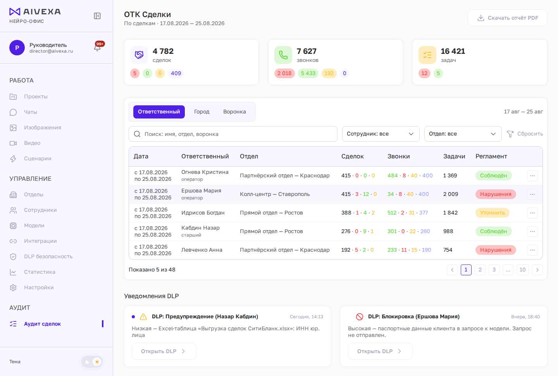Click the Модели chip icon
This screenshot has height=376, width=558.
(x=13, y=225)
